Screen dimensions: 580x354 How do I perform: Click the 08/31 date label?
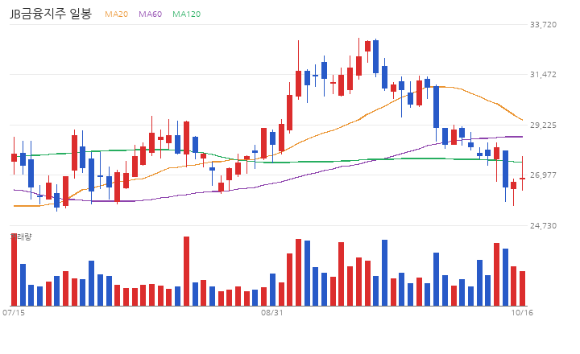pos(272,313)
